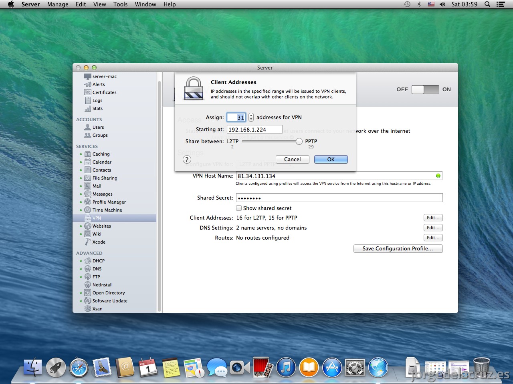This screenshot has width=513, height=384.
Task: Open the Websites service
Action: (98, 226)
